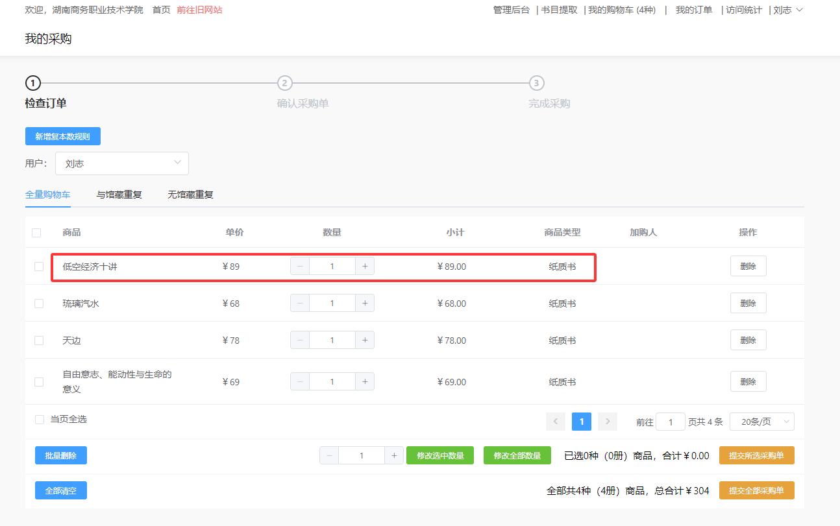The width and height of the screenshot is (840, 526).
Task: Submit all items via 提交全部采购单
Action: (756, 490)
